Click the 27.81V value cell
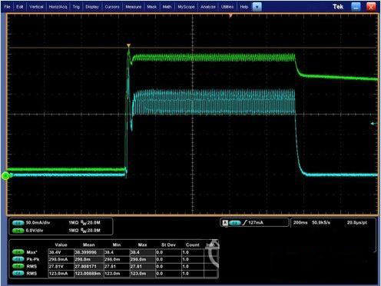This screenshot has width=381, height=286. [x=61, y=267]
